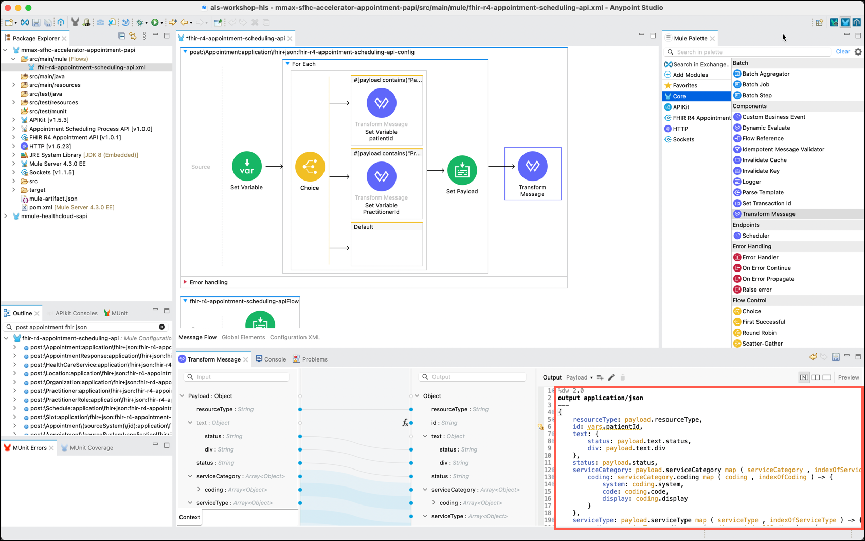Select pom.xml in Package Explorer
Screen dimensions: 865x541
tap(67, 207)
